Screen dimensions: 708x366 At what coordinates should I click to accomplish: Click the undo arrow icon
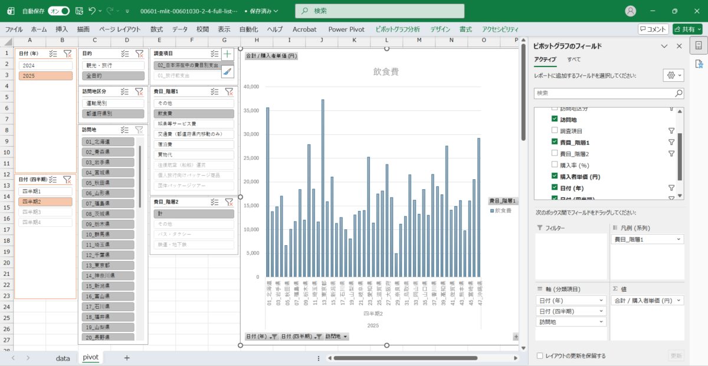coord(91,11)
